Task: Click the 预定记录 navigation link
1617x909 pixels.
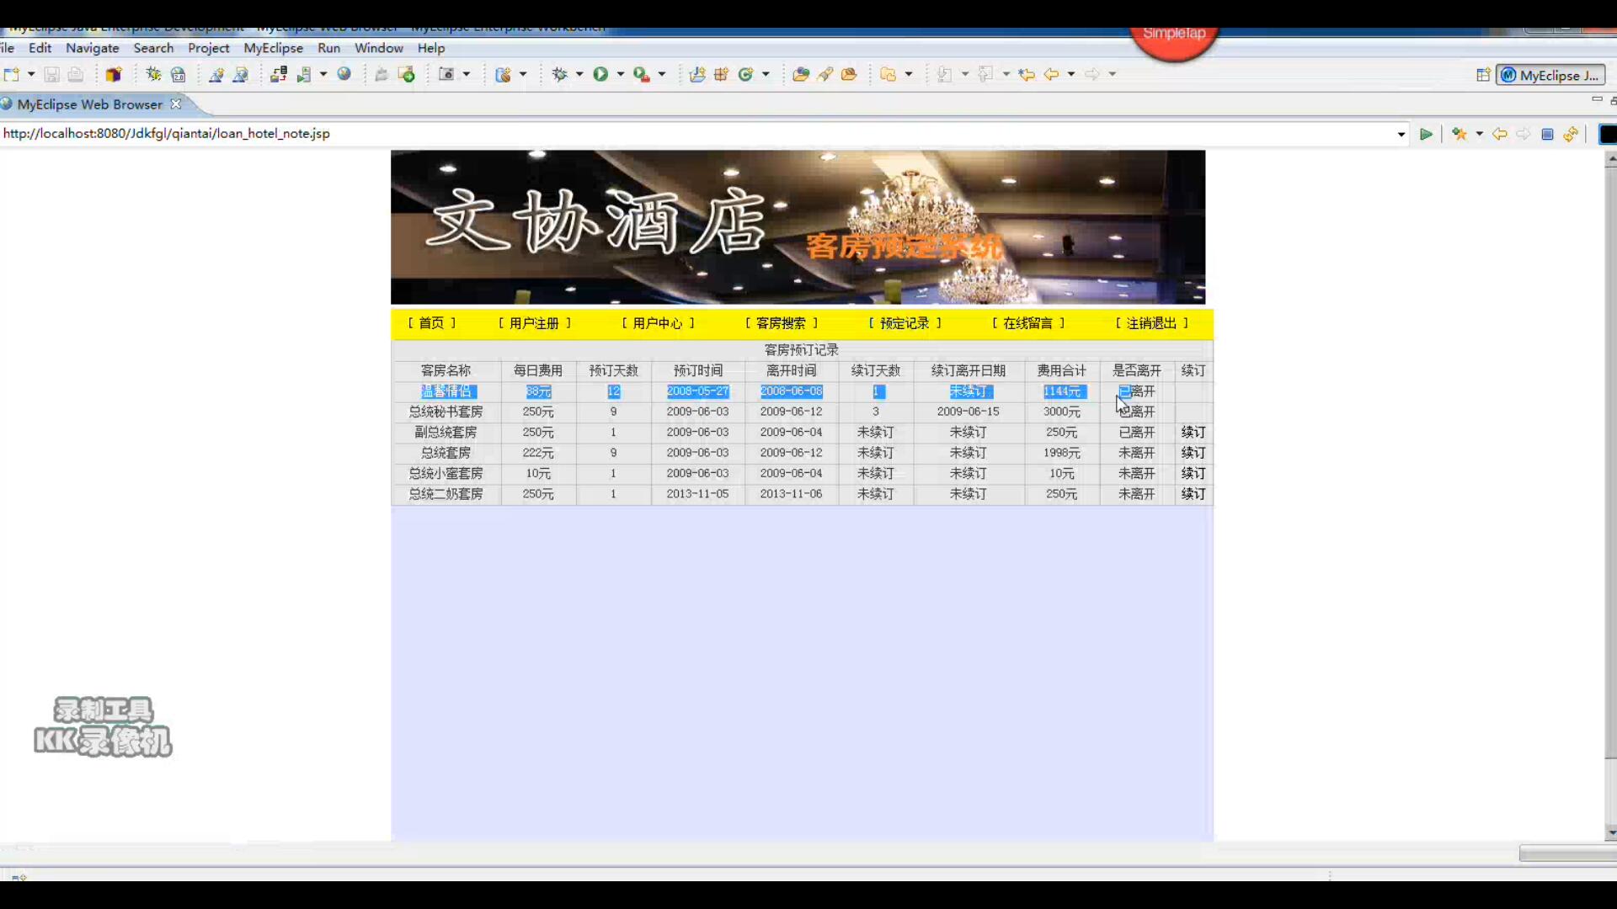Action: [x=905, y=323]
